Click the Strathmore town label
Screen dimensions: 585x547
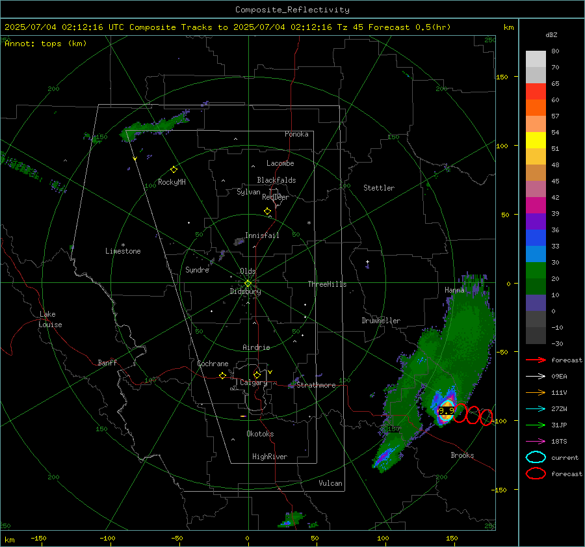pos(316,385)
